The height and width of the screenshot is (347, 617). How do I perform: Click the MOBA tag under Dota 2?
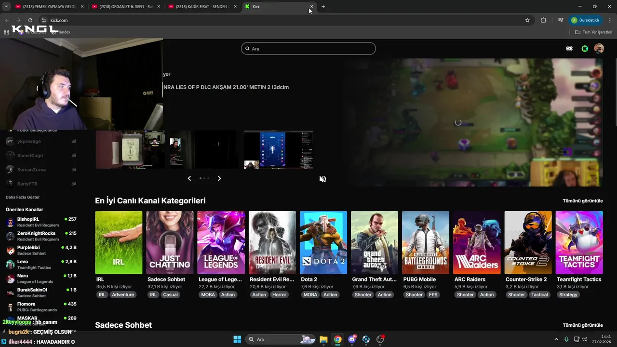[x=310, y=294]
